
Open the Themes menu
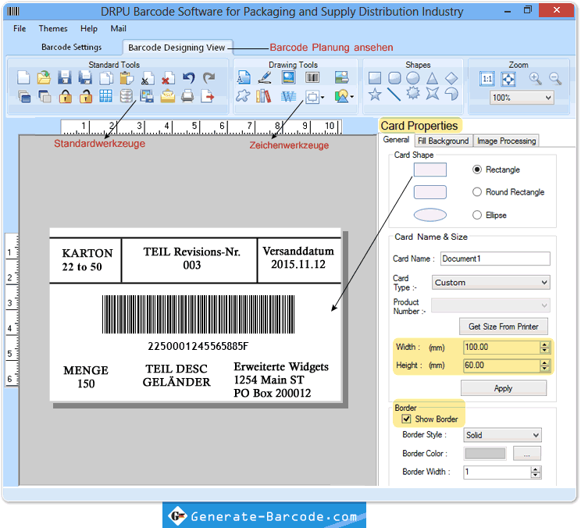coord(53,29)
